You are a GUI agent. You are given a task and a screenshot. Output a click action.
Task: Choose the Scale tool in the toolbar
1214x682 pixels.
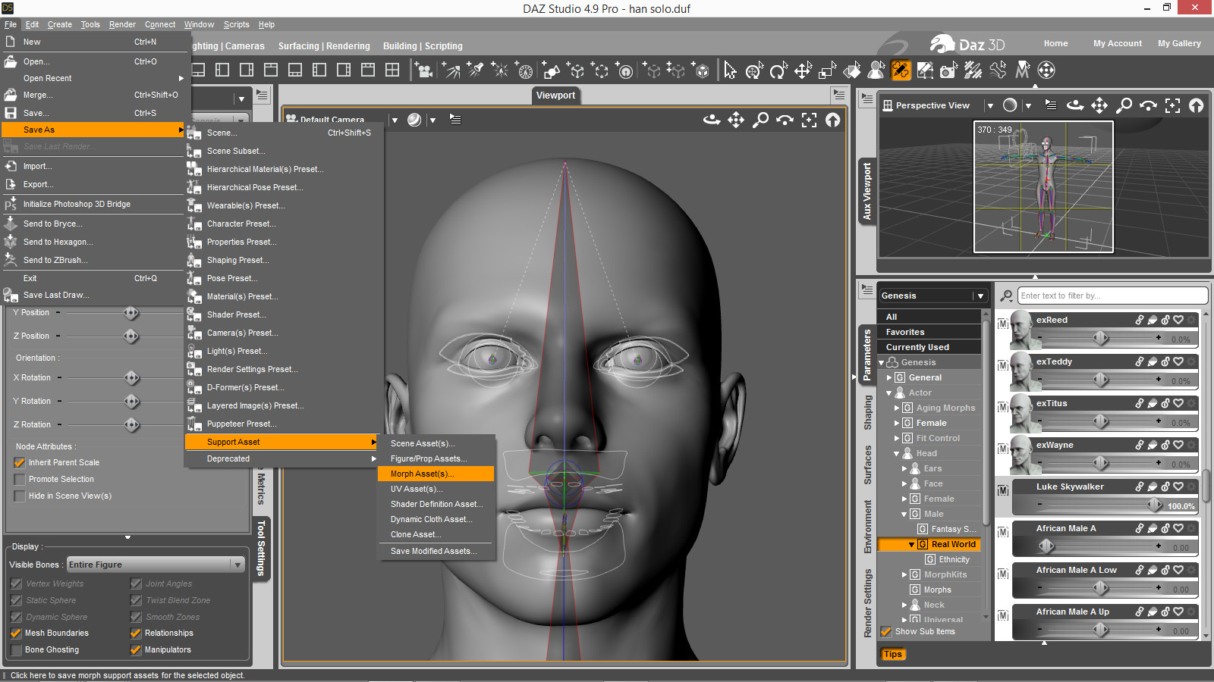pyautogui.click(x=828, y=70)
